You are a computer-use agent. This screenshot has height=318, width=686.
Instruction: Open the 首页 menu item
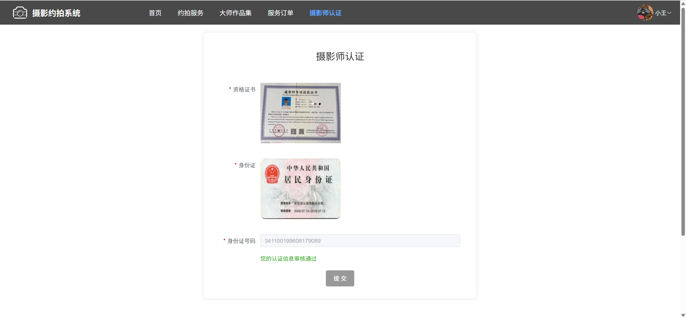155,13
